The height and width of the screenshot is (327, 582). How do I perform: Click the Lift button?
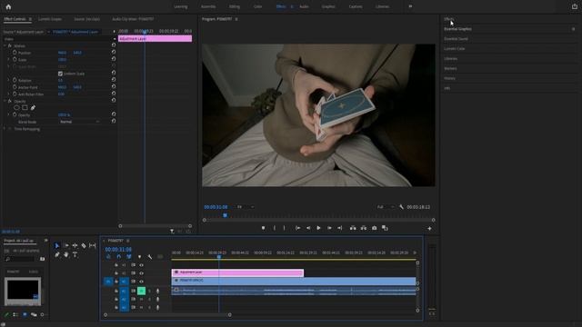click(x=353, y=228)
